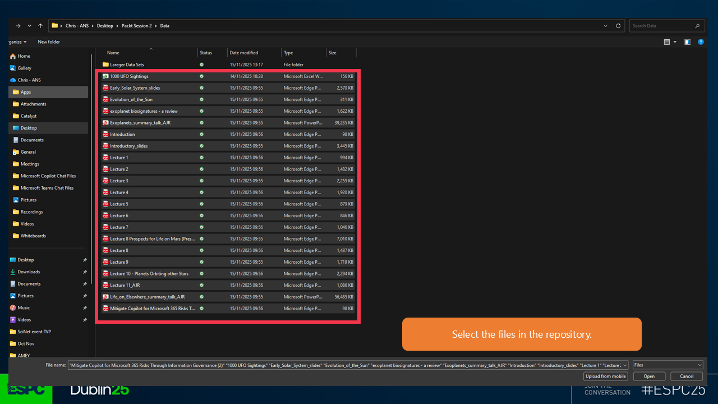This screenshot has height=404, width=718.
Task: Open the Organize menu
Action: pyautogui.click(x=17, y=42)
